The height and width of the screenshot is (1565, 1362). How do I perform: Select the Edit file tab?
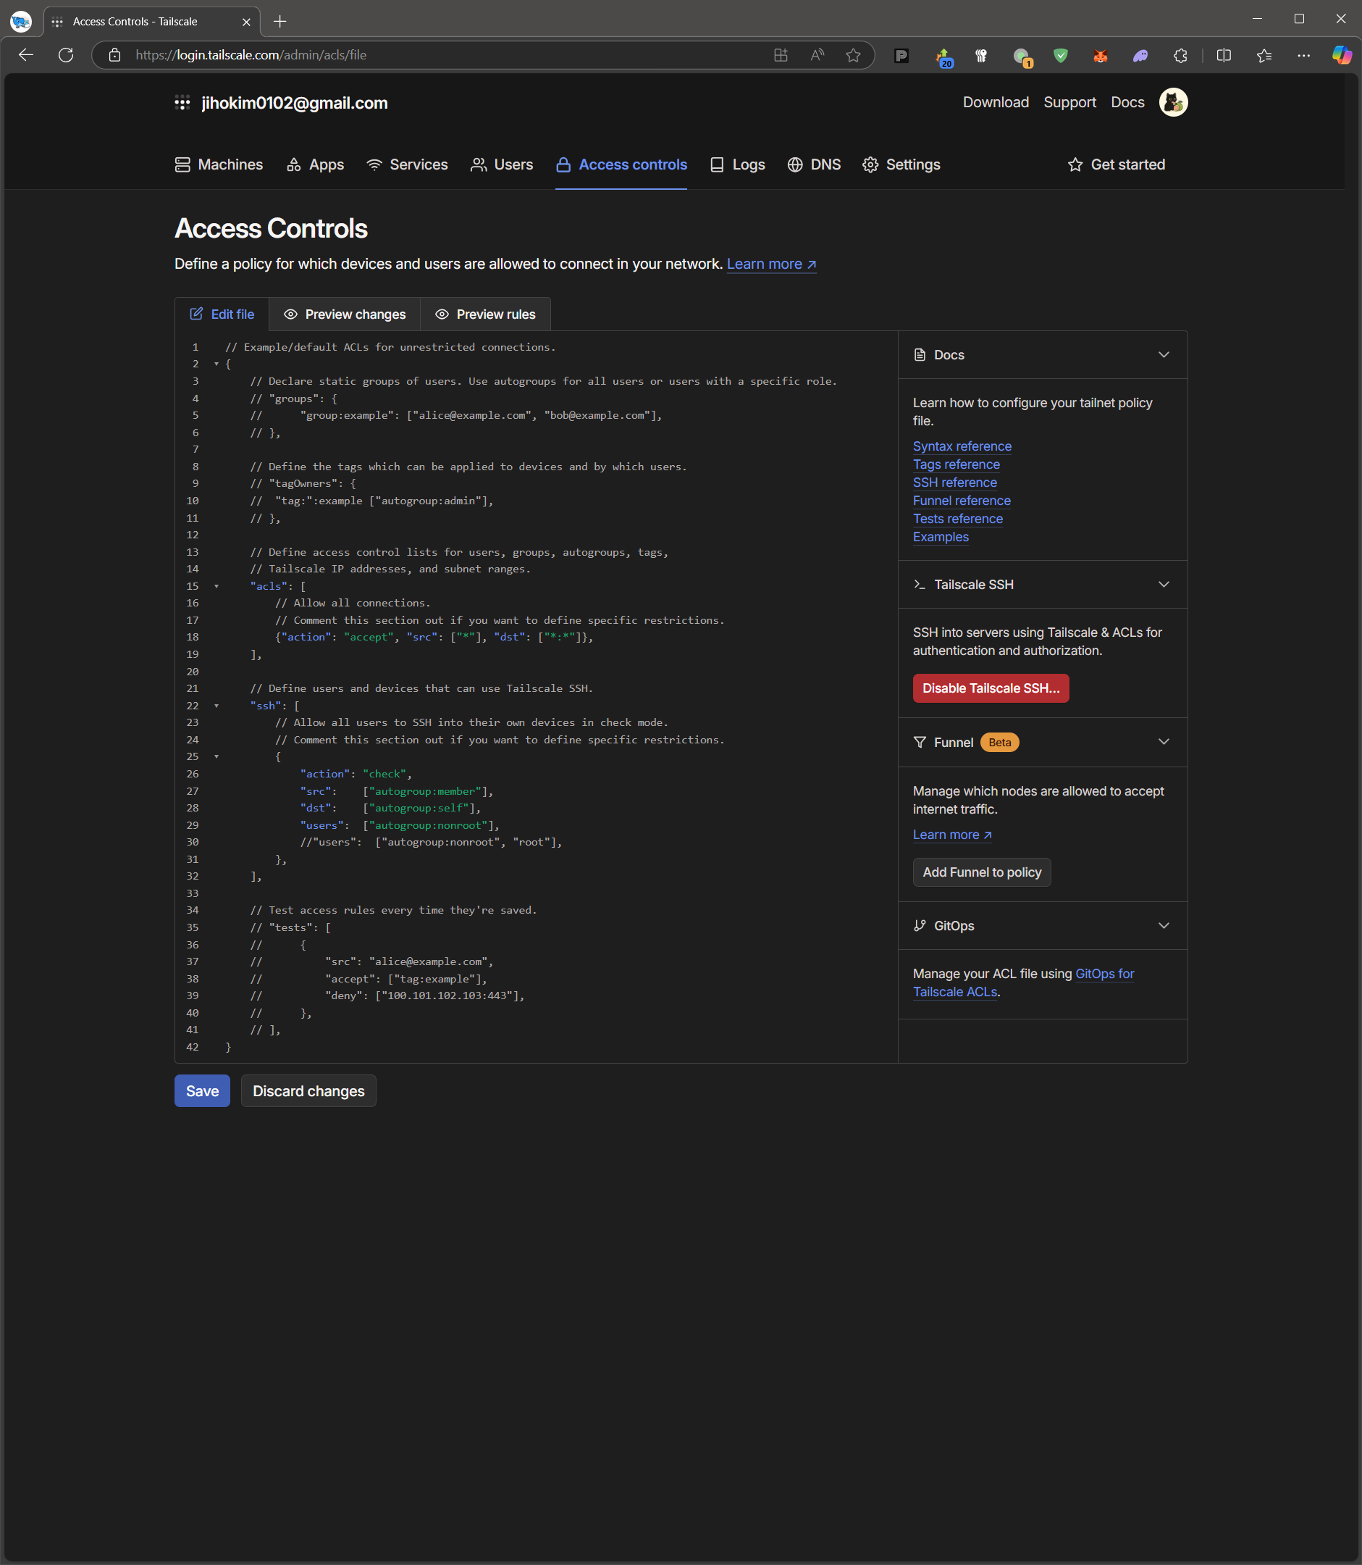click(x=222, y=314)
